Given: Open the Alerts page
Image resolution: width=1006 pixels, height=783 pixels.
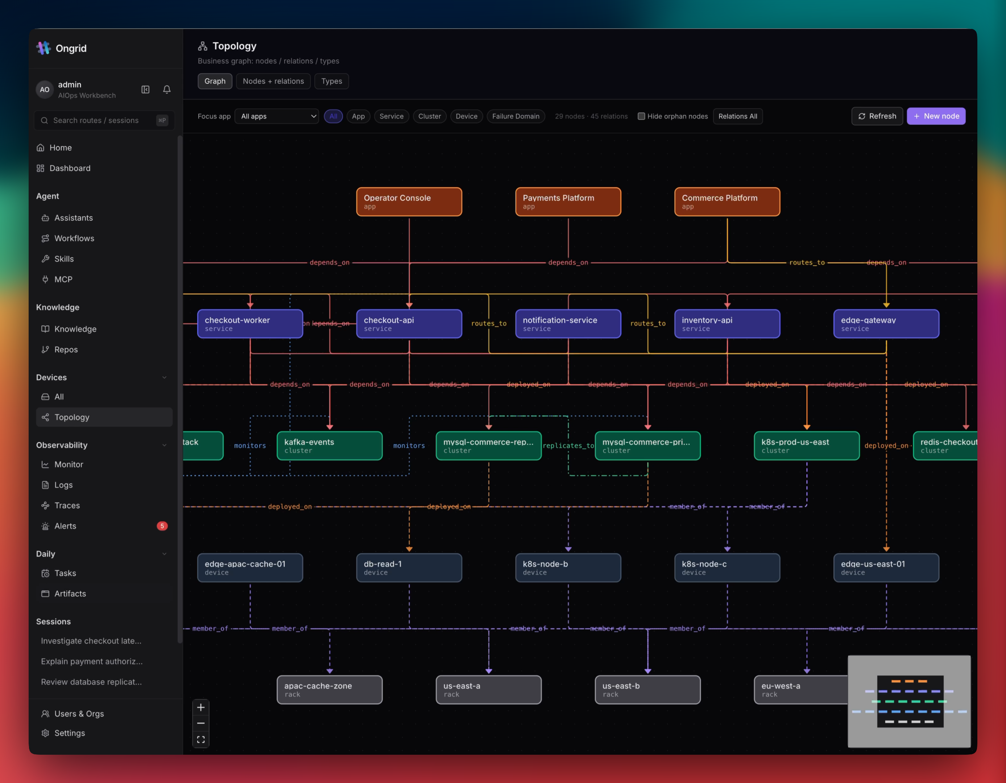Looking at the screenshot, I should (104, 526).
